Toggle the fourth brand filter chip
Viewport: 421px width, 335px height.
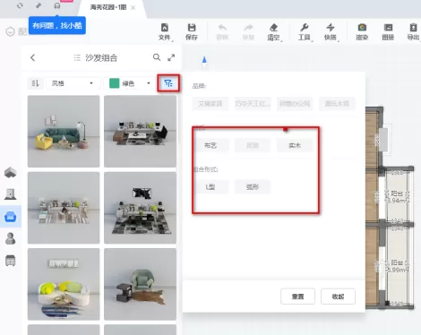[x=337, y=104]
